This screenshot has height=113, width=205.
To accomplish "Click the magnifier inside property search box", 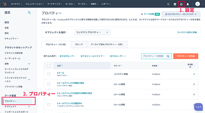I will tap(168, 56).
